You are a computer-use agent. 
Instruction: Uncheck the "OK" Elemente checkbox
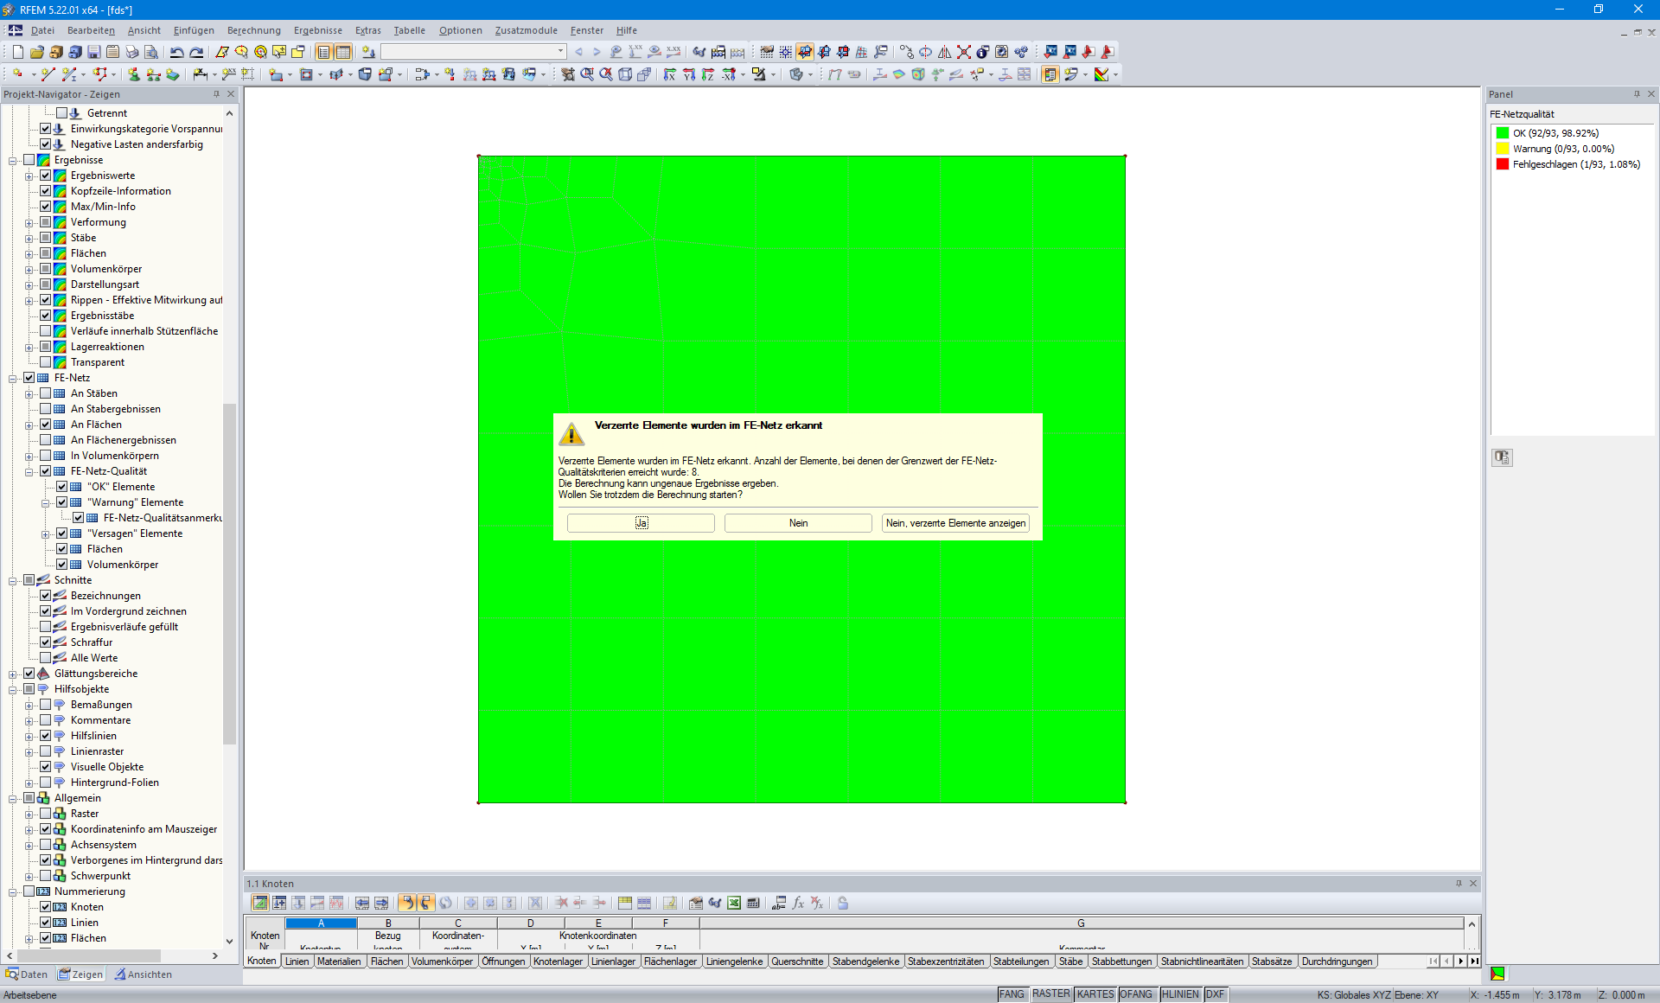62,487
